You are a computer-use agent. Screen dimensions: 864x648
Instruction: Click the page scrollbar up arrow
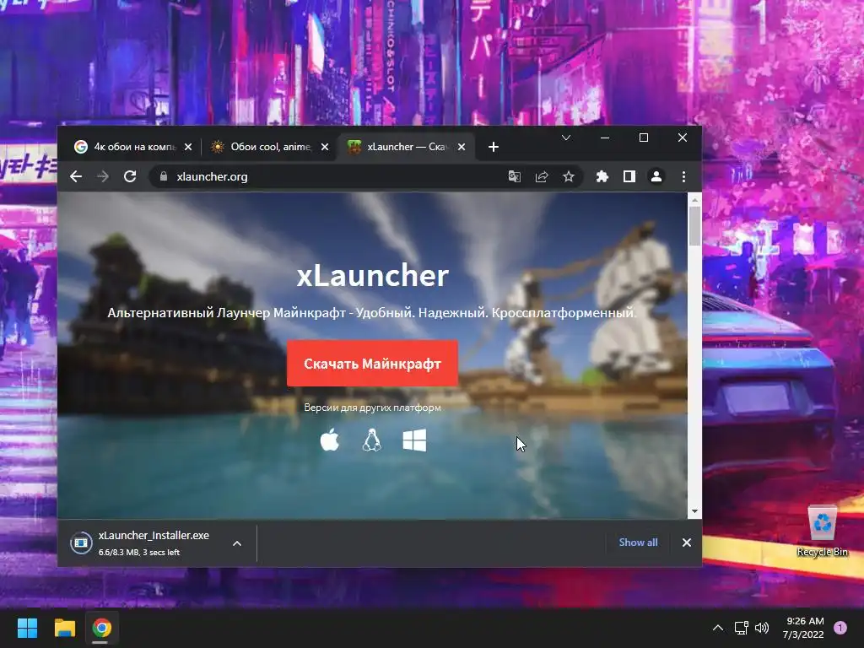tap(695, 199)
